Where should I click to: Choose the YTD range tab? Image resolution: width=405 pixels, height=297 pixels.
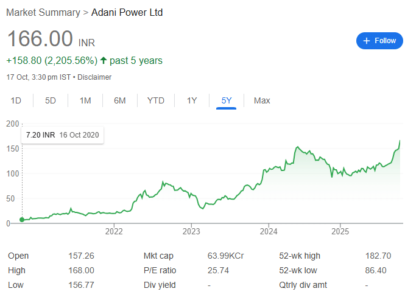point(156,100)
